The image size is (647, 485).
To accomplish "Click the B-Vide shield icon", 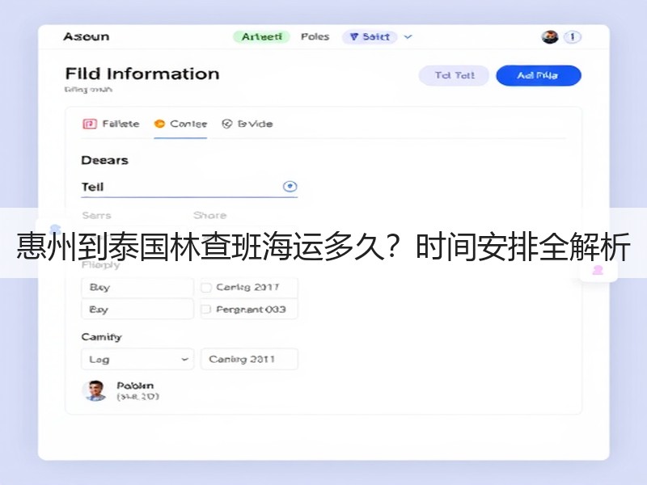I will pos(227,124).
